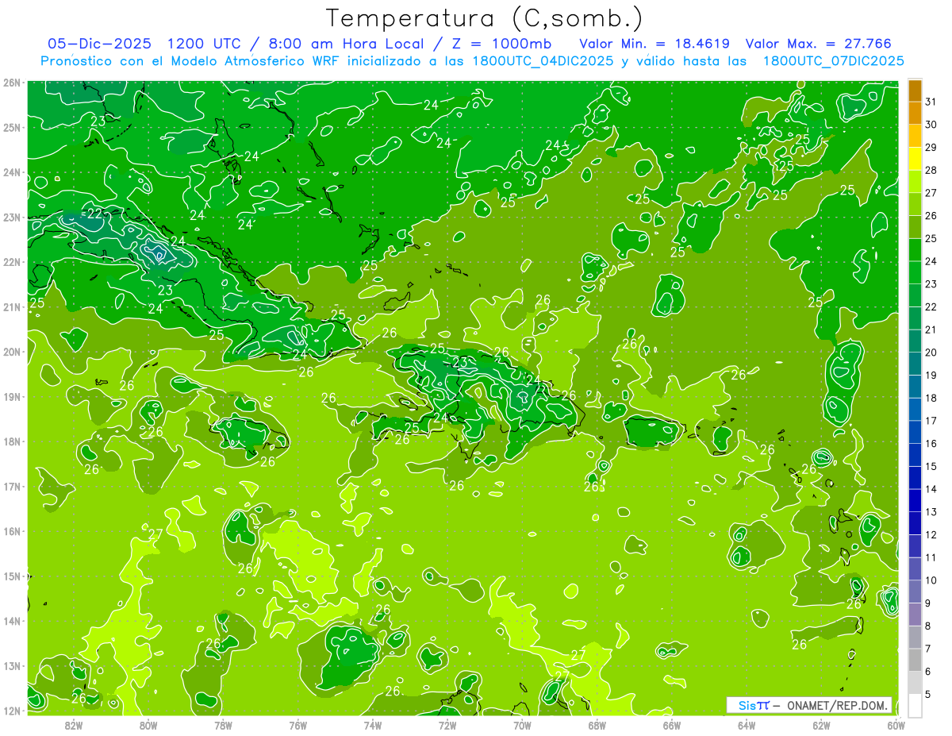Click the "Valor Max. = 27.766" text
This screenshot has width=952, height=736.
819,44
